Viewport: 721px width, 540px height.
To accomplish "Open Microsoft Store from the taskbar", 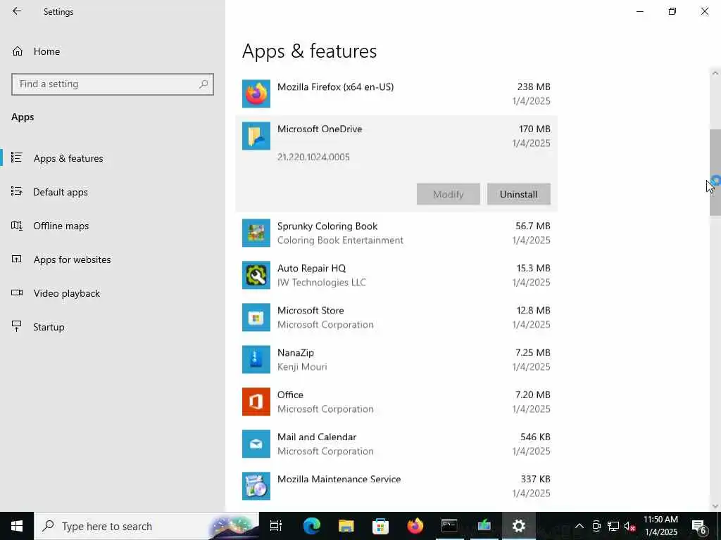I will tap(381, 526).
